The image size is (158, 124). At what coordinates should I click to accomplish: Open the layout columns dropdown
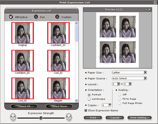(119, 84)
